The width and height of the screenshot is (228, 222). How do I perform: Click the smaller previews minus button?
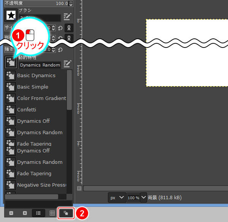click(11, 213)
